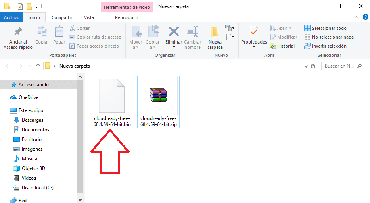Viewport: 370px width, 203px height.
Task: Expand the Abrir dropdown arrow
Action: coord(290,28)
